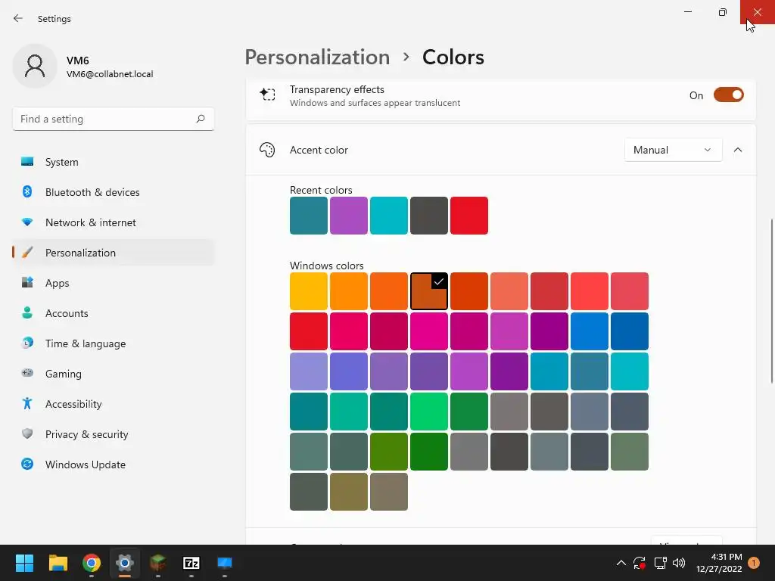Image resolution: width=775 pixels, height=581 pixels.
Task: Open the Accent color Manual dropdown
Action: tap(673, 150)
